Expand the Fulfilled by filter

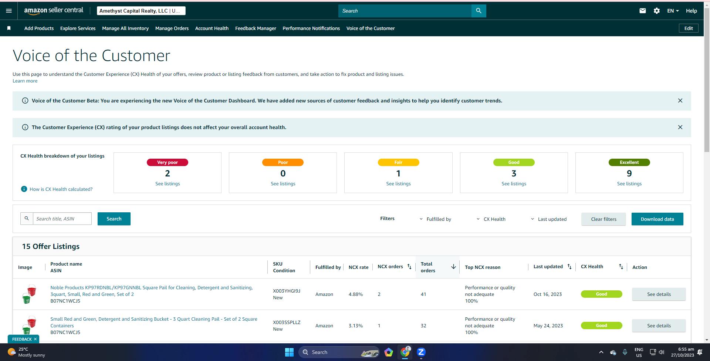click(x=435, y=219)
